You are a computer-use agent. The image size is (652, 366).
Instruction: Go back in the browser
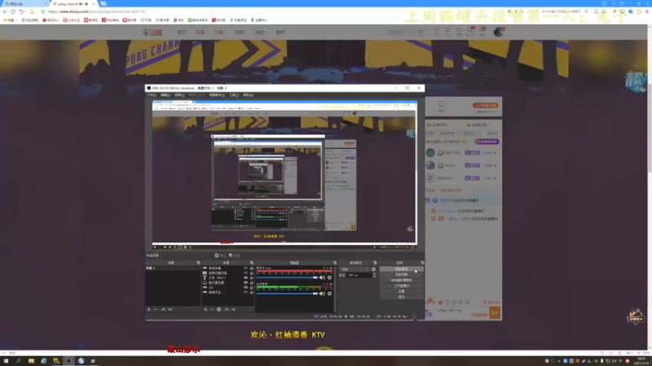5,11
